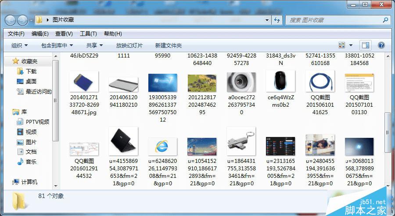Click the folder icon in details pane
Viewport: 395px width, 216px height.
[19, 201]
